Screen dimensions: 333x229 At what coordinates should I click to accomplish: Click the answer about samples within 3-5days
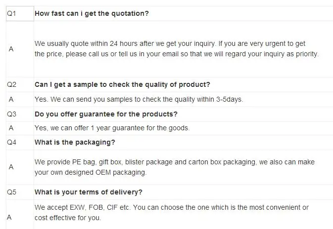pos(139,99)
